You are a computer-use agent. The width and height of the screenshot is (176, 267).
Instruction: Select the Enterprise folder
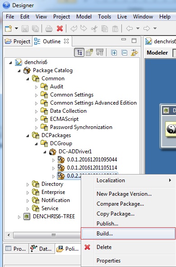pyautogui.click(x=53, y=192)
